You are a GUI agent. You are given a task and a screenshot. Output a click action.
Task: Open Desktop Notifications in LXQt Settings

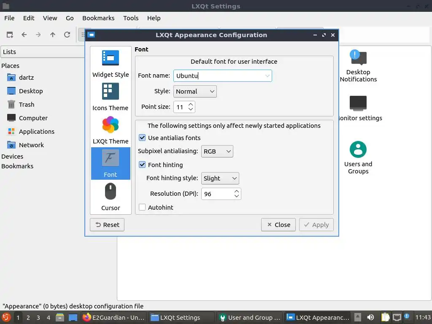tap(358, 66)
